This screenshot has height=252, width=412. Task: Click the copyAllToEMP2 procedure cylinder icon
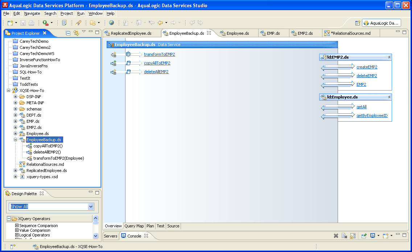pyautogui.click(x=128, y=63)
